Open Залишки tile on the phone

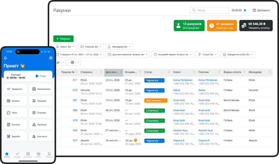(41, 125)
